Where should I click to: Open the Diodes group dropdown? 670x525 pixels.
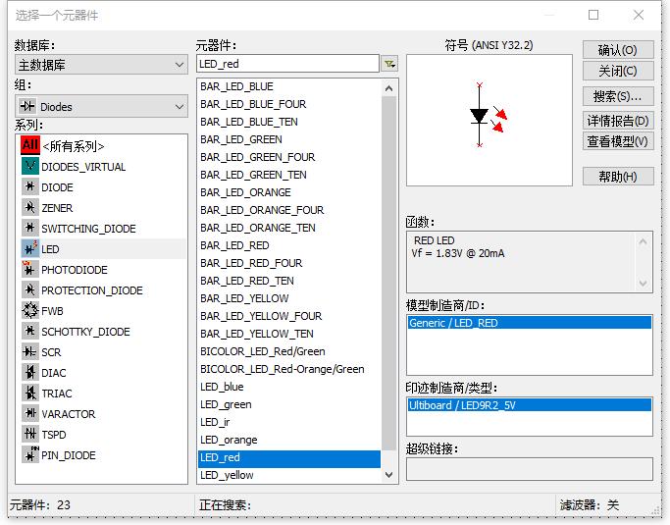pyautogui.click(x=101, y=106)
